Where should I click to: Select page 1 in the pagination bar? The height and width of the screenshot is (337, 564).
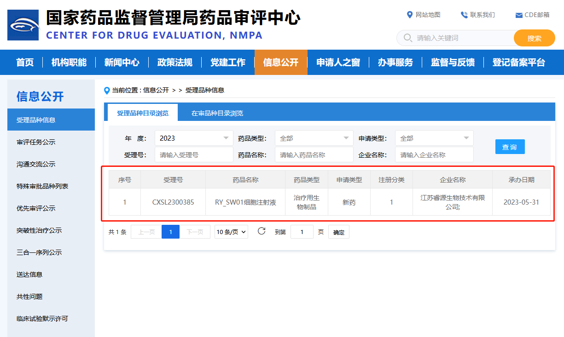point(171,232)
